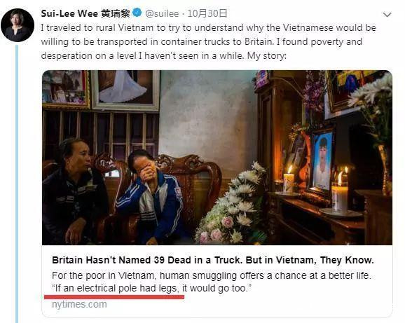Screen dimensions: 405x323
Task: Click the tweet text about rural Vietnam
Action: coord(208,41)
